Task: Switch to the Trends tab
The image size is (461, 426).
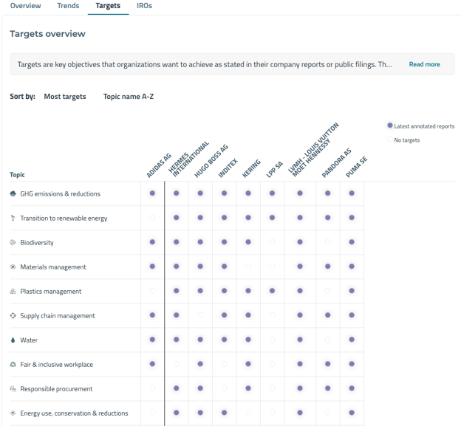Action: 68,6
